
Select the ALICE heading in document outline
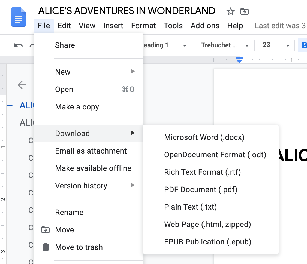[27, 106]
